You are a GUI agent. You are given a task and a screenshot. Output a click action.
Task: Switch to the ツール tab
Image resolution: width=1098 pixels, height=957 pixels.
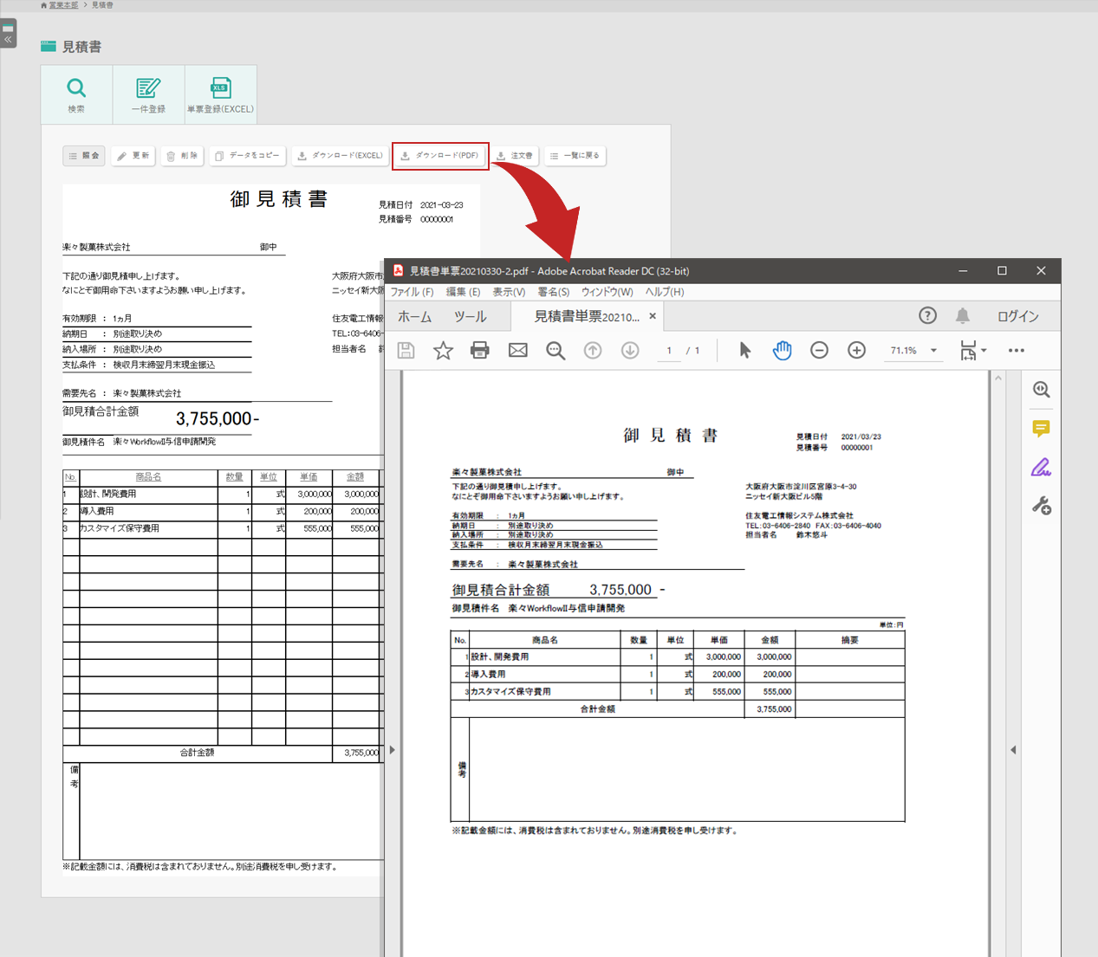[x=470, y=317]
